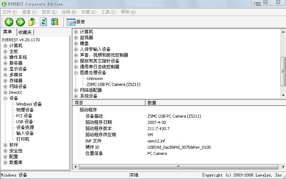Open the 远程(M) menu
Viewport: 286px width, 179px height.
69,12
